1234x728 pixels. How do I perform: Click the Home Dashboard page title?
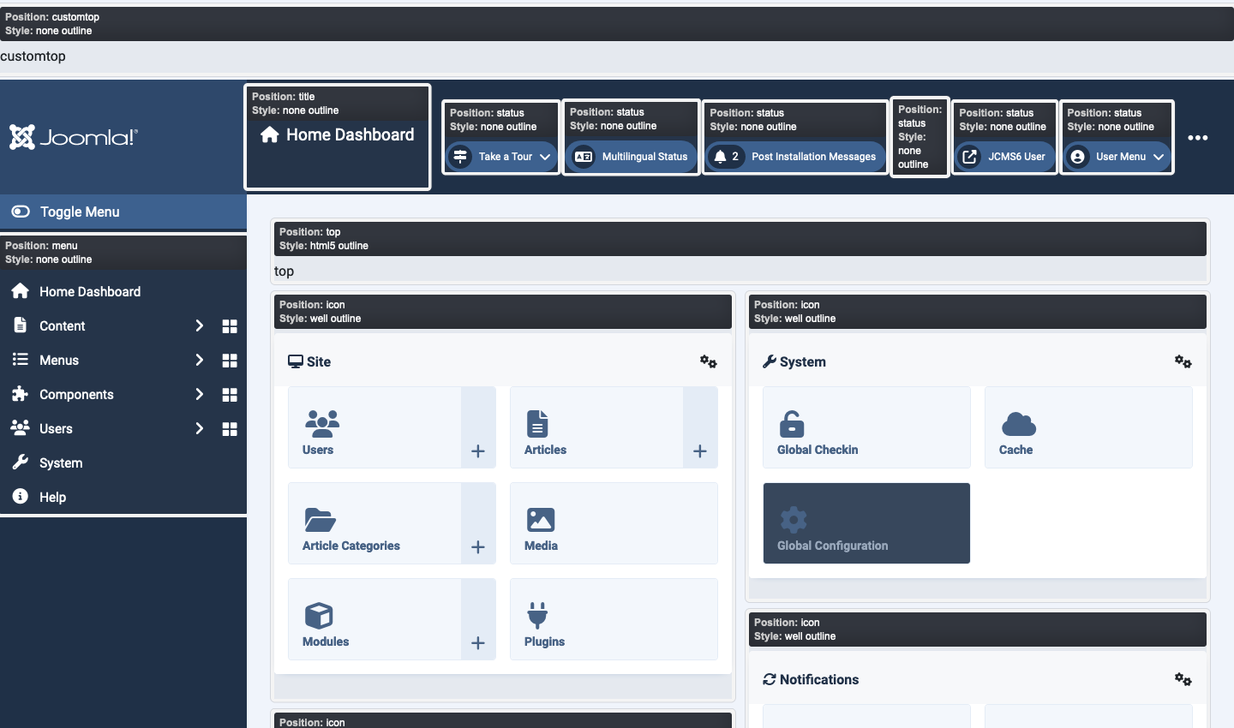point(338,134)
